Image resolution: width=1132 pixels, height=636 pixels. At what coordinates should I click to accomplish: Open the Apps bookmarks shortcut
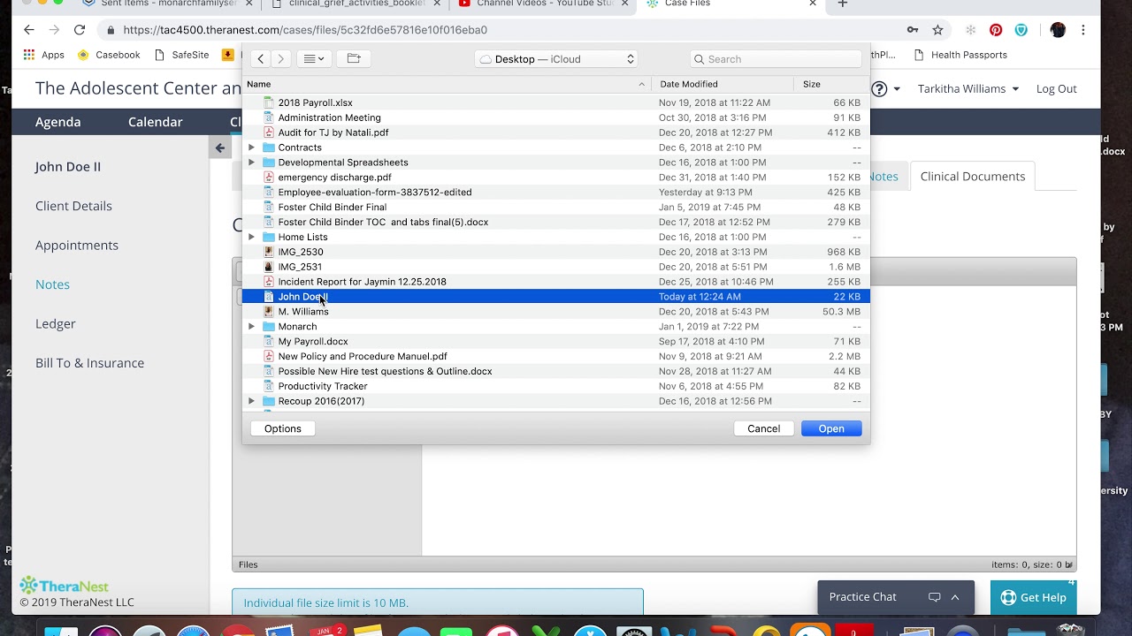tap(44, 55)
